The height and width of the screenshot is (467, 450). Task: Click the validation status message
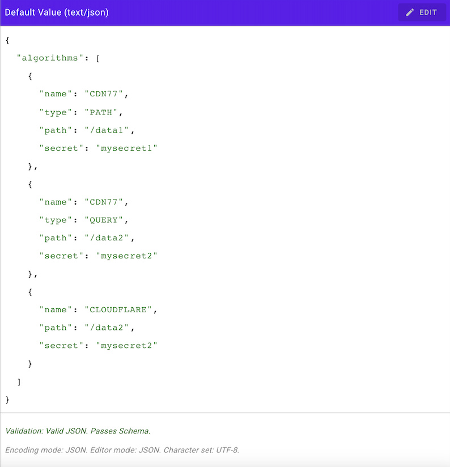point(78,431)
